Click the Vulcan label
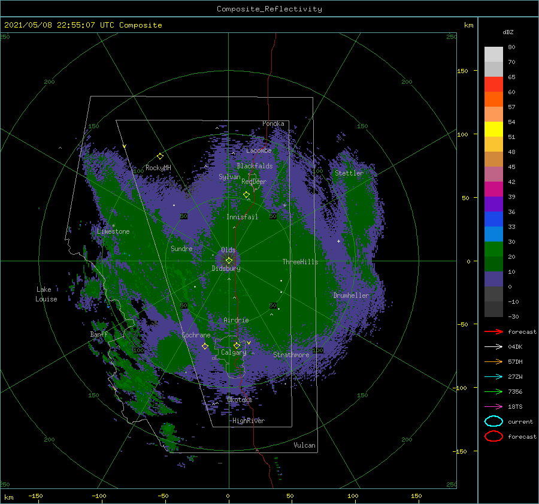 [304, 445]
